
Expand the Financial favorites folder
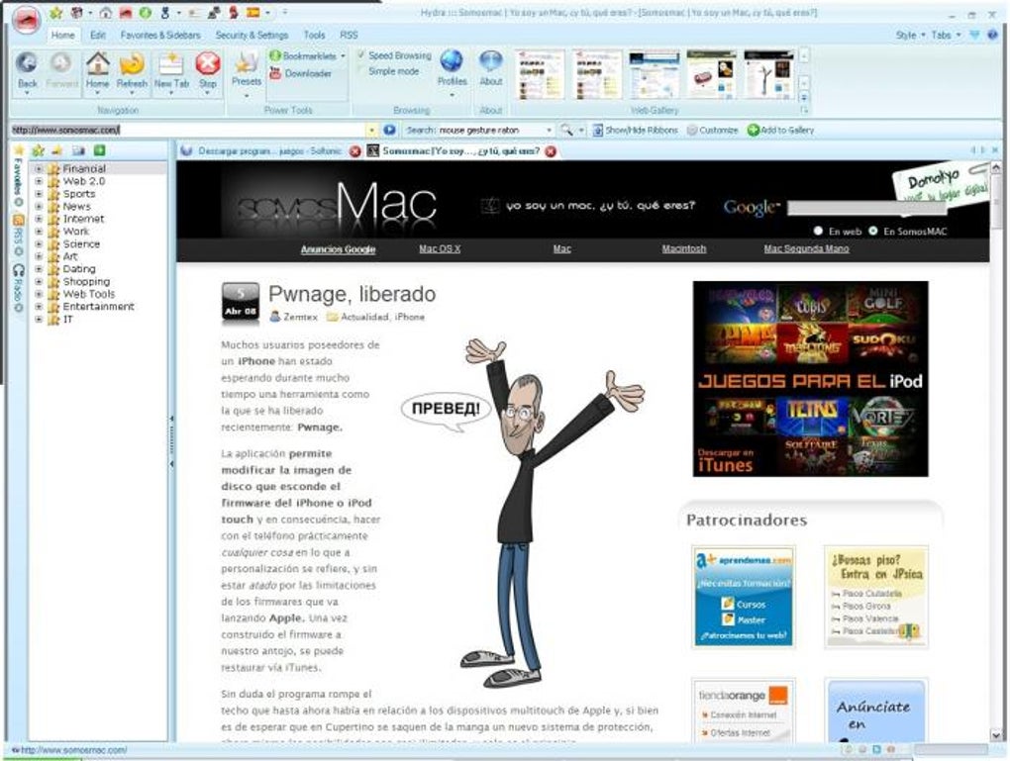click(x=39, y=168)
